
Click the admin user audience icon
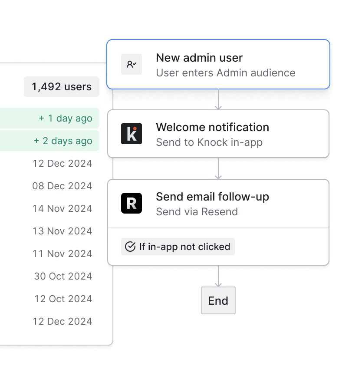(x=132, y=64)
